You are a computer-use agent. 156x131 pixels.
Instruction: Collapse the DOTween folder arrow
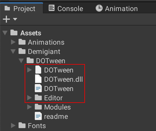pos(21,61)
